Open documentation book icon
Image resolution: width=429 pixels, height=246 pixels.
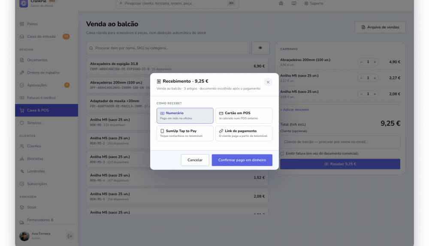(x=293, y=3)
